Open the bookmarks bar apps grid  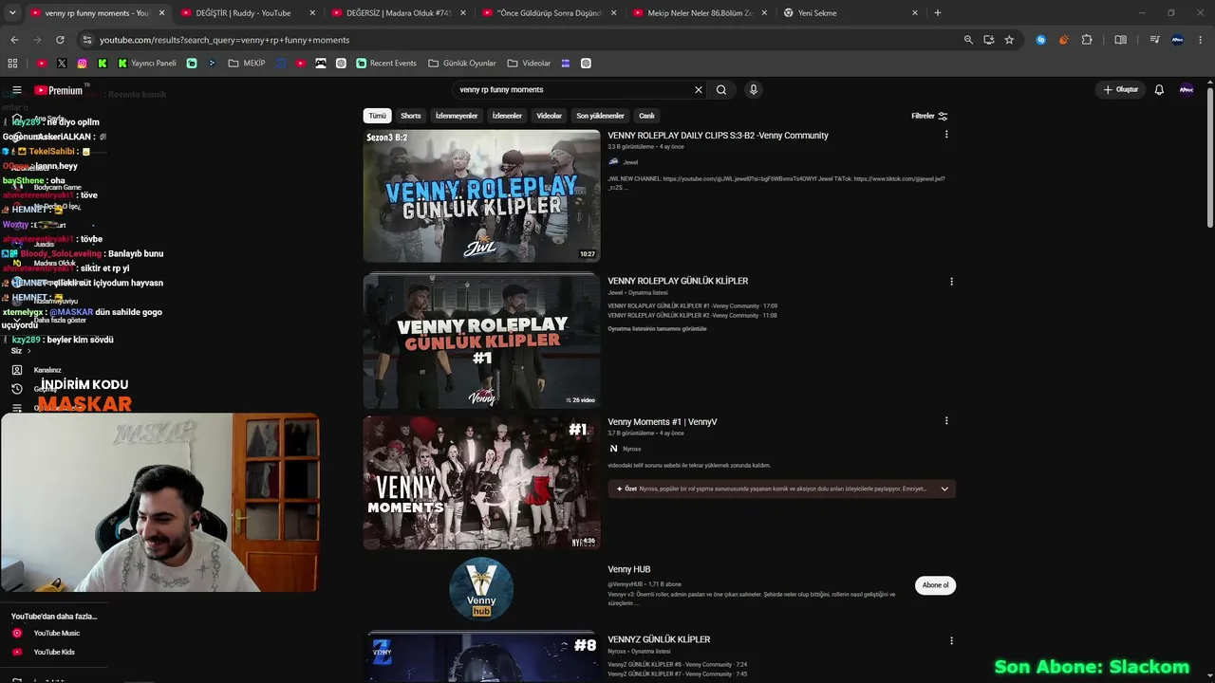tap(12, 64)
